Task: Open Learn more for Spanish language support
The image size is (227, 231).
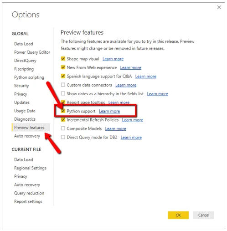Action: coord(146,77)
